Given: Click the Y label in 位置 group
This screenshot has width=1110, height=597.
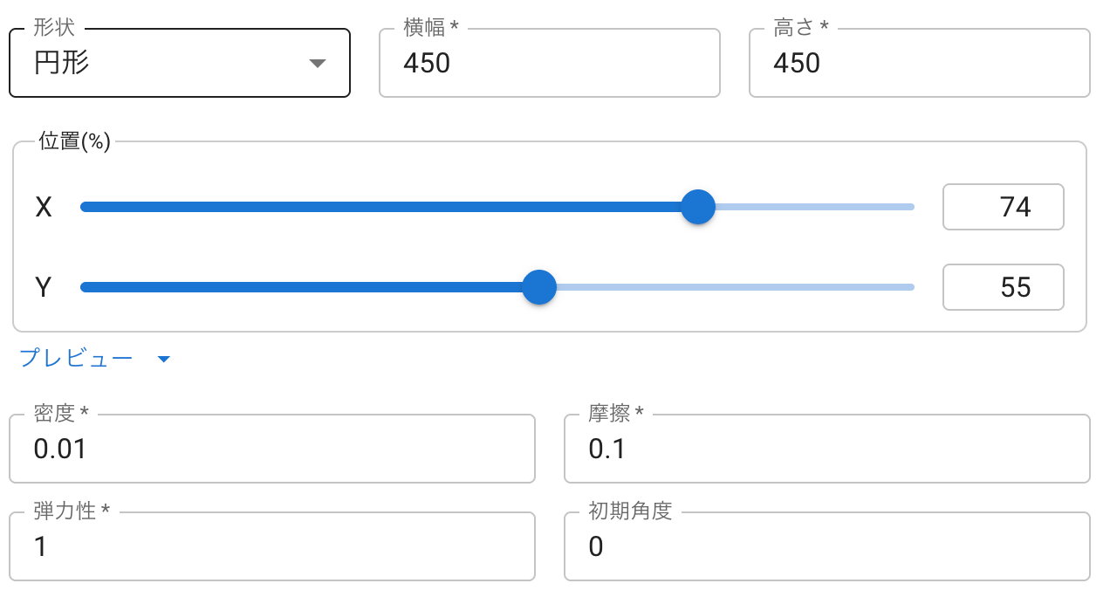Looking at the screenshot, I should click(x=44, y=287).
